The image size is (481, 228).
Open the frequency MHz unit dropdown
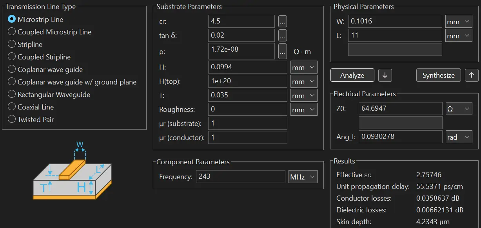pyautogui.click(x=303, y=177)
